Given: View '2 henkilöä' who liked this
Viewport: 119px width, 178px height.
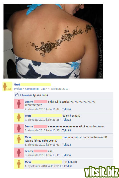Looking at the screenshot, I should coord(26,95).
